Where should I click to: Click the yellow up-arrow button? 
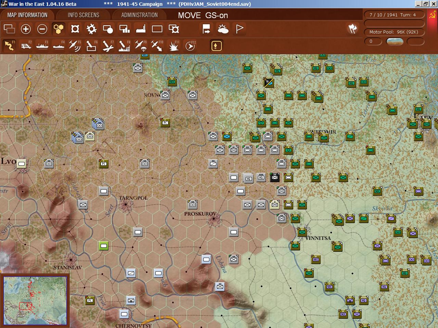point(216,46)
